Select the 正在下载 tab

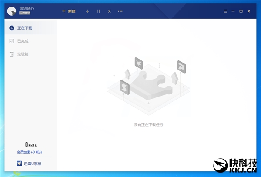[x=31, y=28]
